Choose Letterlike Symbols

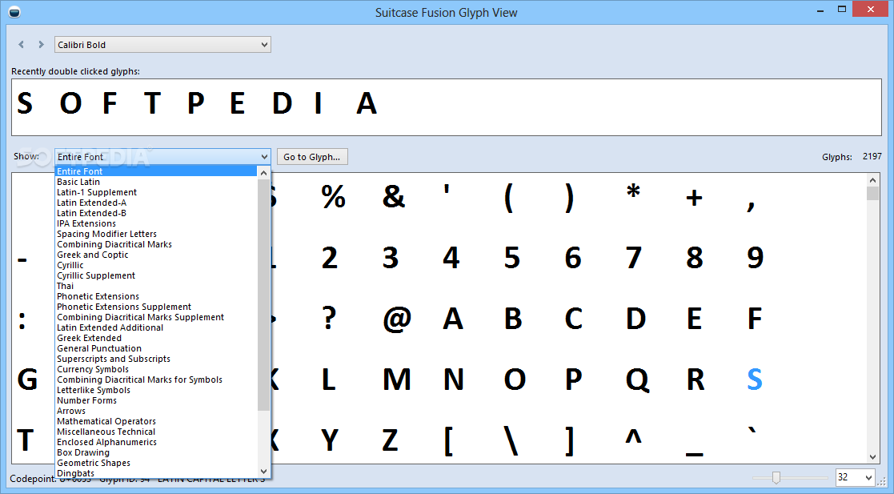click(156, 390)
